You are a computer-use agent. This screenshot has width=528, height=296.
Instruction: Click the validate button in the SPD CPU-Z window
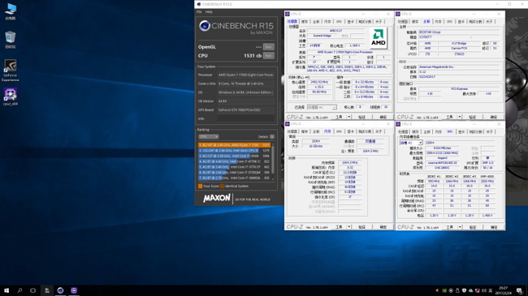pos(473,227)
